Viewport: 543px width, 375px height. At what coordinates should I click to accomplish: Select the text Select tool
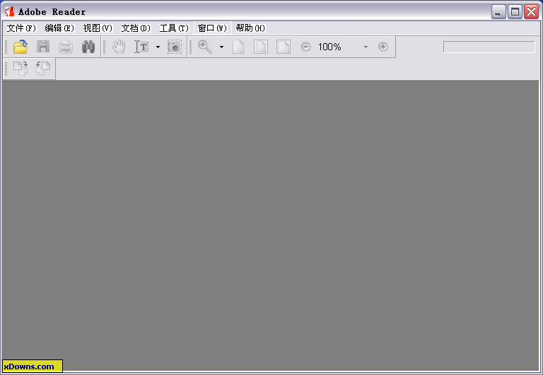tap(141, 47)
